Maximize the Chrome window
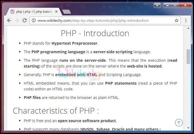 (x=175, y=5)
